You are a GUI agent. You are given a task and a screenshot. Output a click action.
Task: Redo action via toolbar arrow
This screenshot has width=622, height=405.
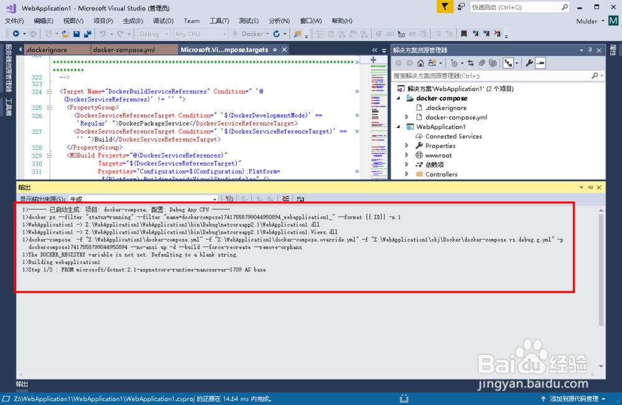(120, 34)
